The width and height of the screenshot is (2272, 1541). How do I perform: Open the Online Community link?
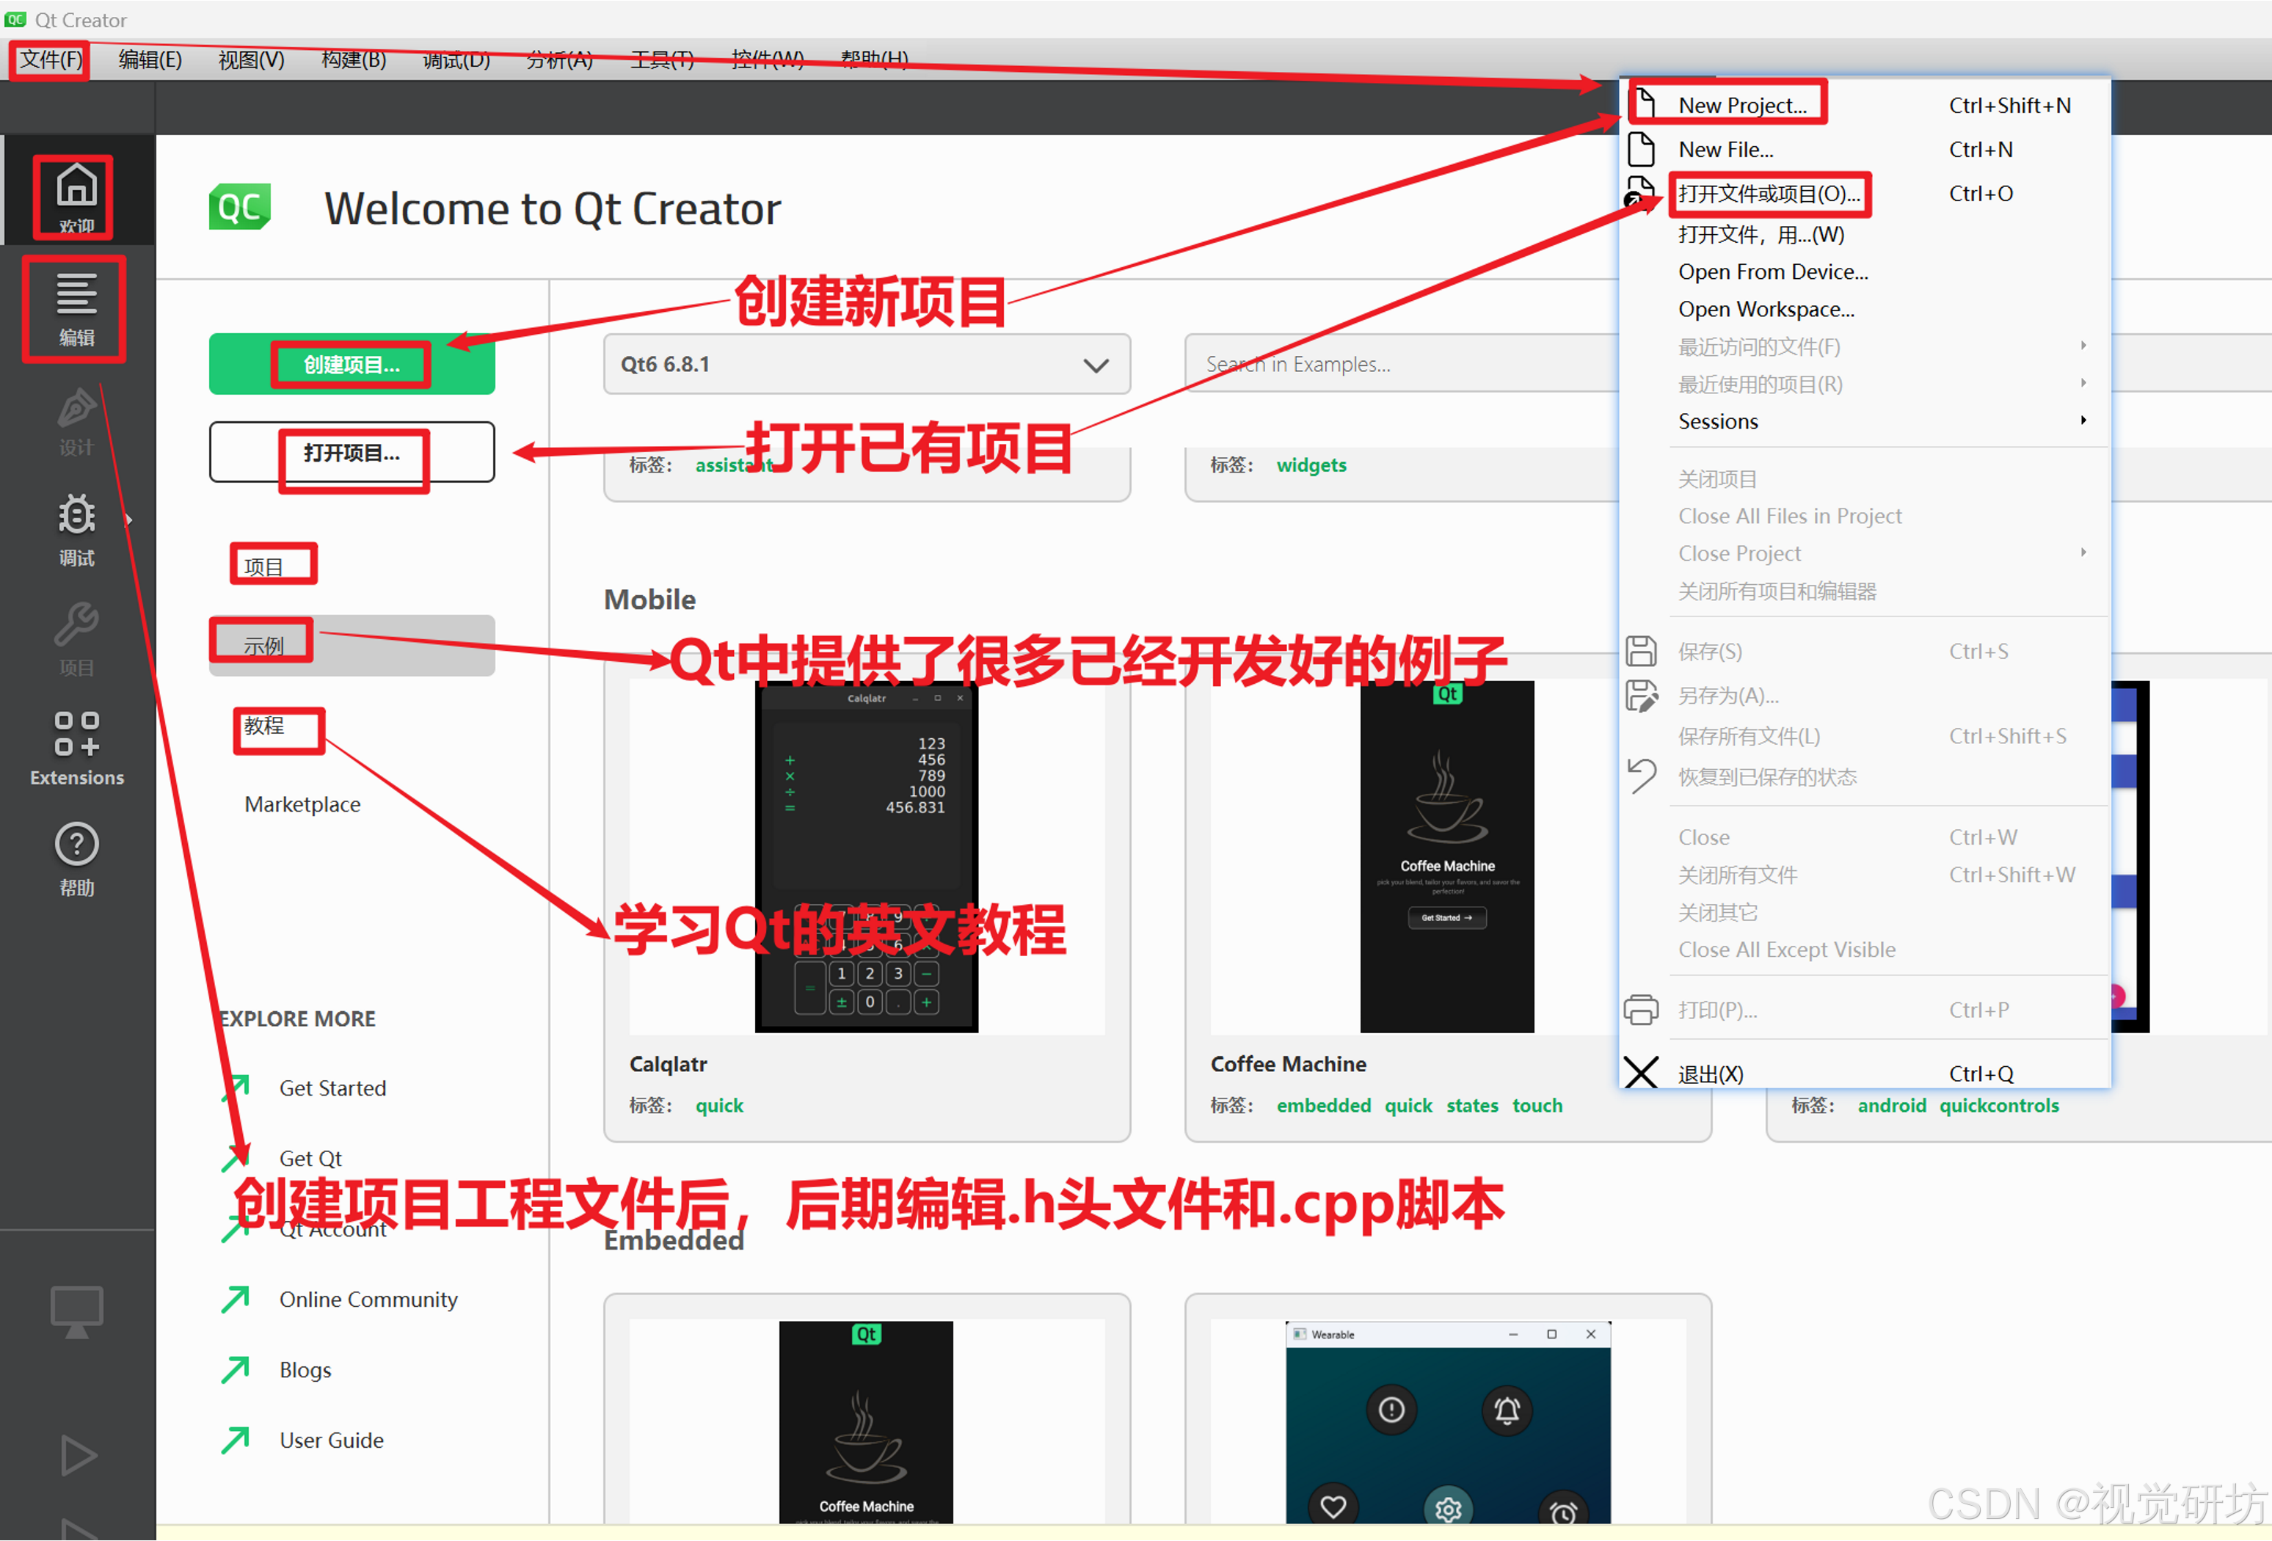(368, 1300)
